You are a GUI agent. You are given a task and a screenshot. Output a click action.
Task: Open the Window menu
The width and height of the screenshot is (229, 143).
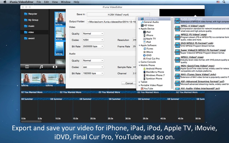[66, 2]
